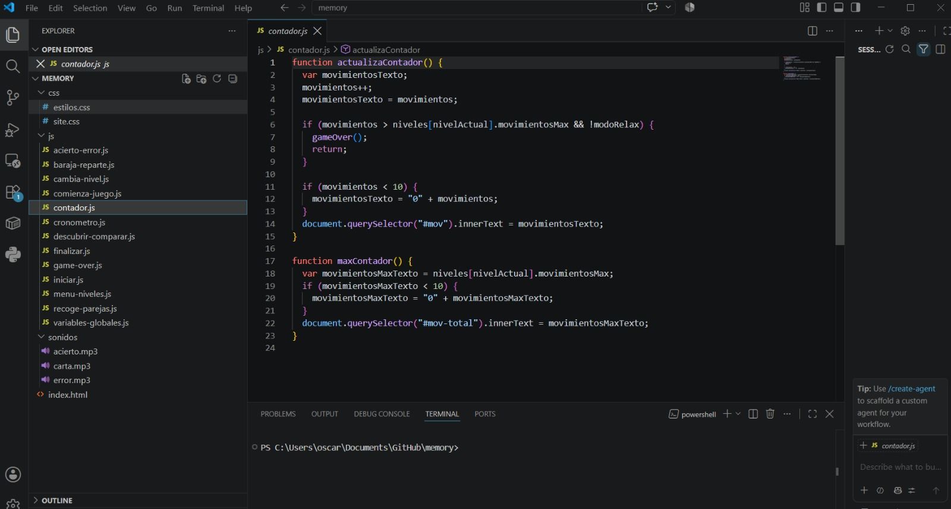The image size is (951, 509).
Task: Kill the terminal with trash icon
Action: point(770,414)
